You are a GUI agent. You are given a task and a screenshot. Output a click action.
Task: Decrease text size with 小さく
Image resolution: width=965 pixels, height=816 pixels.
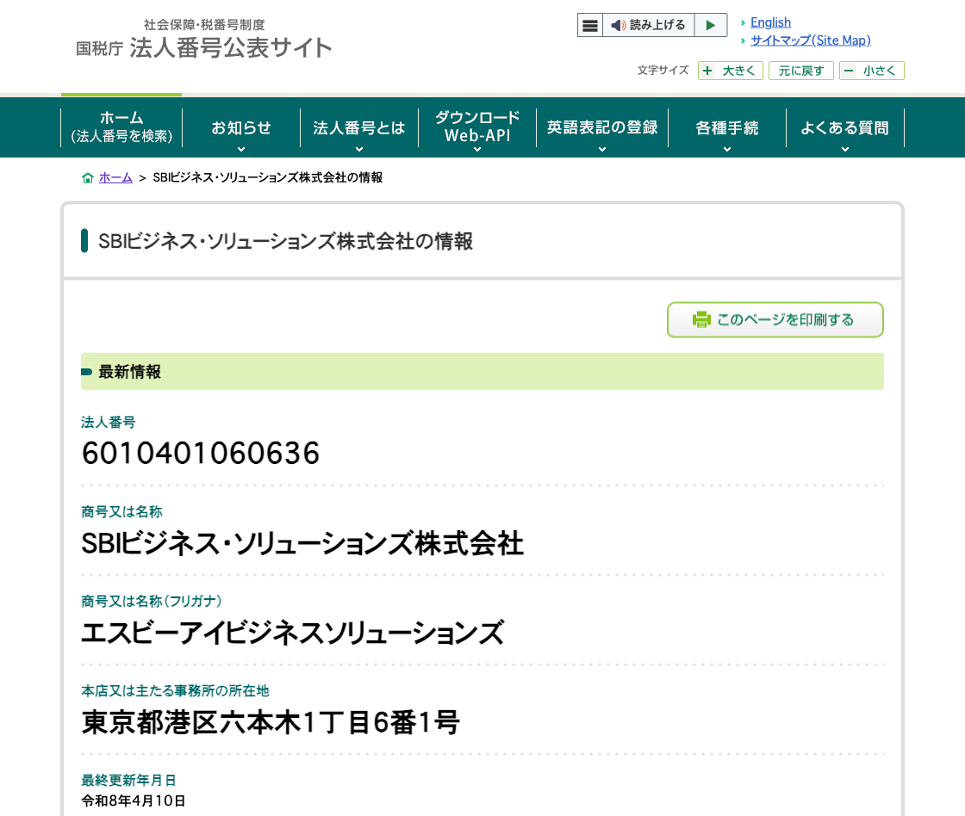(x=871, y=71)
